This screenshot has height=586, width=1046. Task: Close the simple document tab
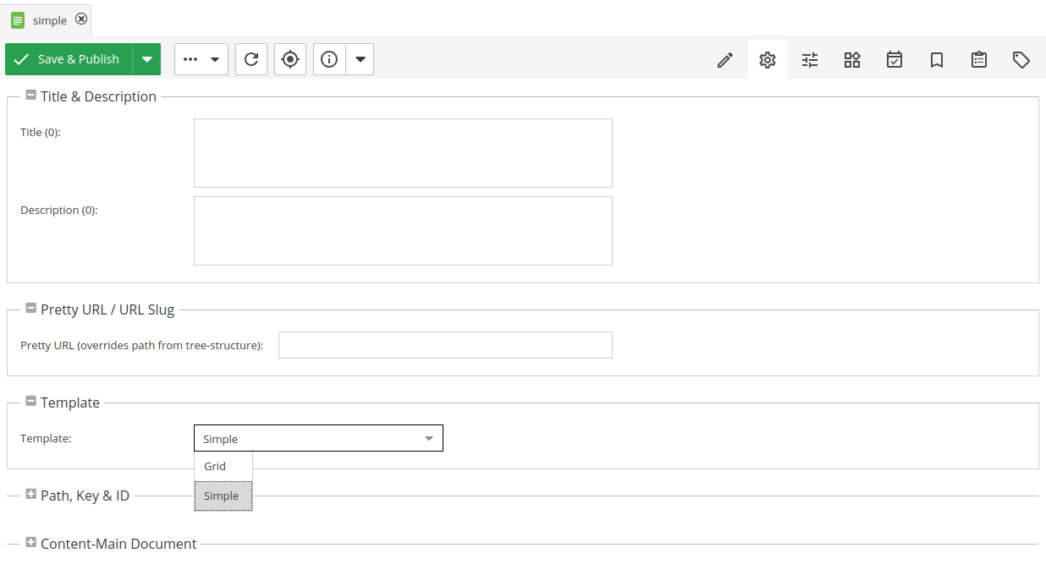point(81,19)
